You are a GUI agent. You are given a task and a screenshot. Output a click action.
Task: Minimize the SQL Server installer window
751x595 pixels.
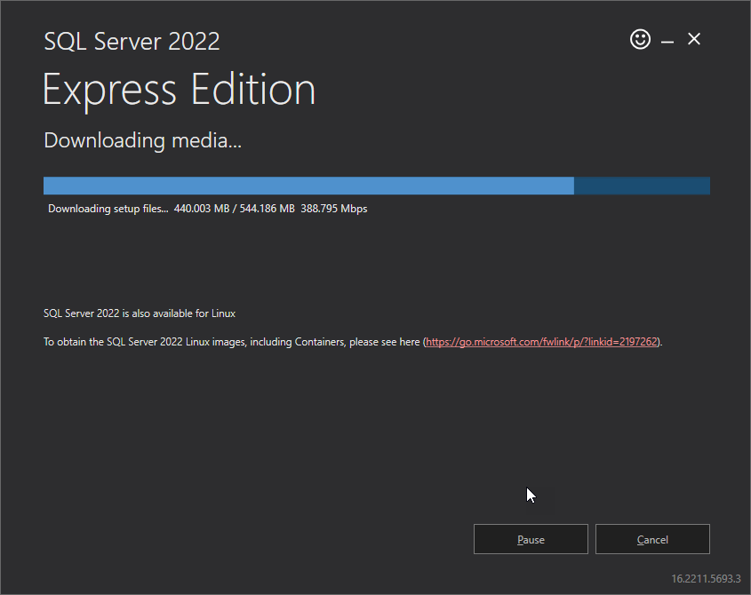click(x=667, y=40)
